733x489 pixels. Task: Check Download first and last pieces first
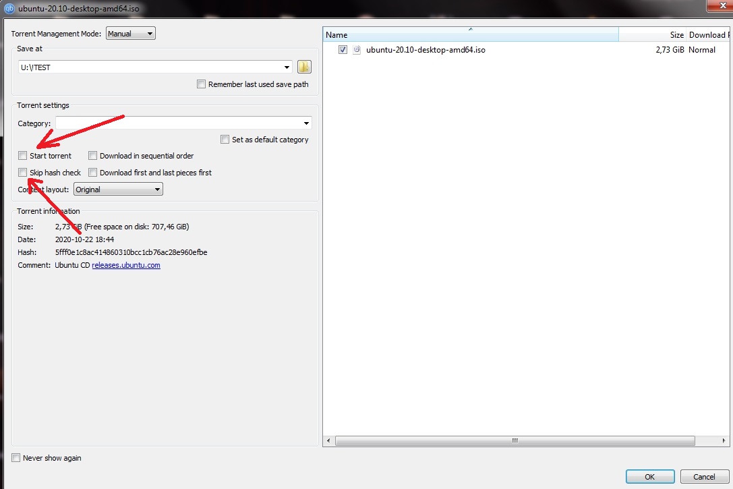(x=92, y=173)
